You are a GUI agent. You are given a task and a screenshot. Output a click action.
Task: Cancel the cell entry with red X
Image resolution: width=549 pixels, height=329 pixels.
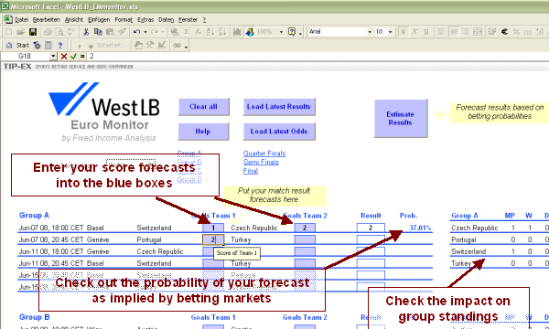tap(64, 57)
